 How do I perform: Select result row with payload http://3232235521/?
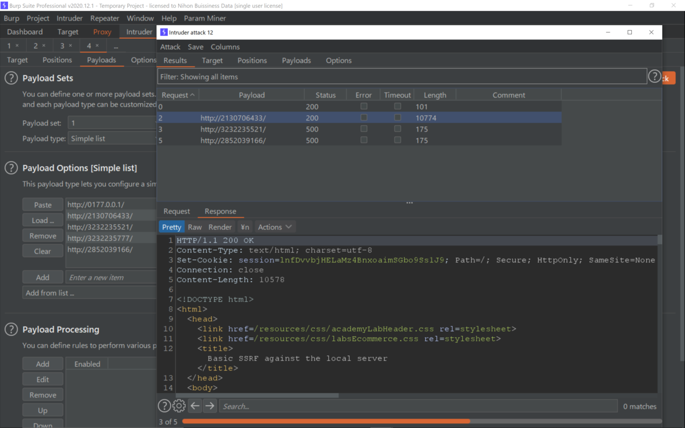[x=359, y=129]
